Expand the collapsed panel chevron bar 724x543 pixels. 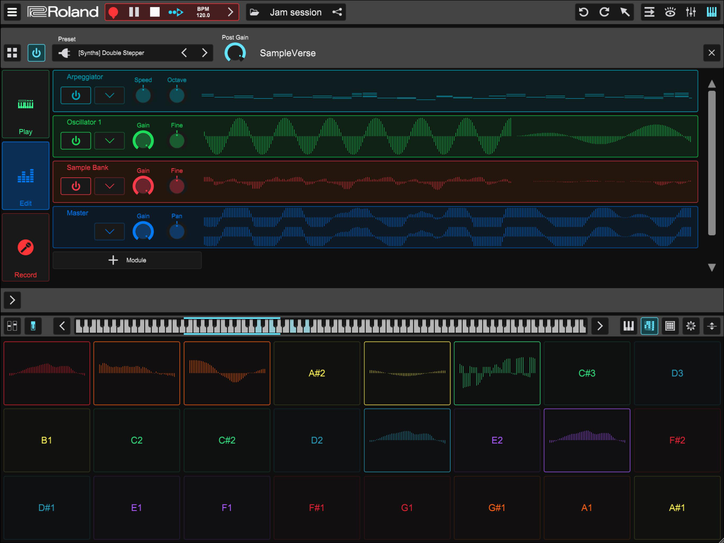[x=12, y=300]
